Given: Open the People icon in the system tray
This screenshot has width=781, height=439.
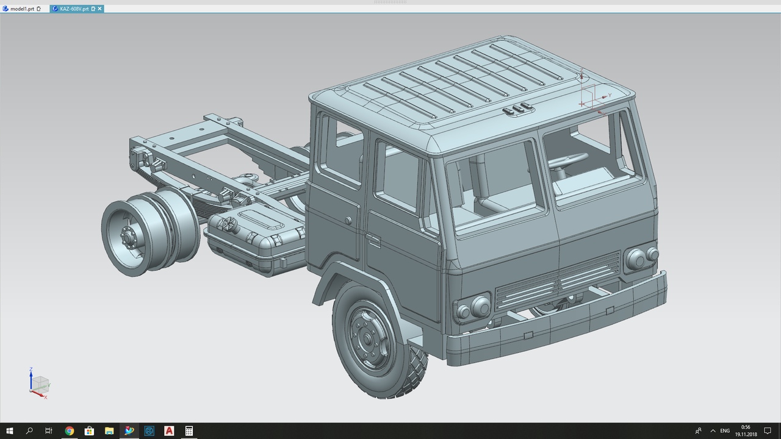Looking at the screenshot, I should pyautogui.click(x=698, y=430).
